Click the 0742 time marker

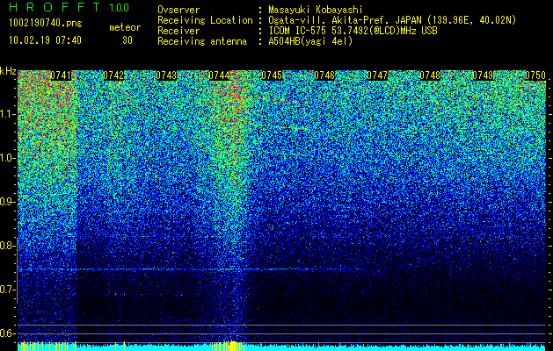113,75
